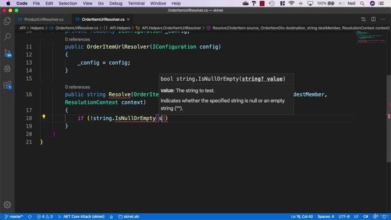Click line number 13 in gutter
This screenshot has width=391, height=220.
[x=29, y=62]
